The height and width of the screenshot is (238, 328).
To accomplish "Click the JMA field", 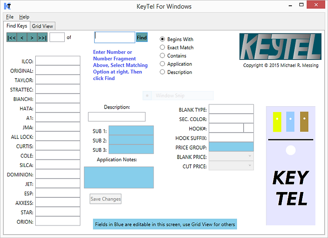I will (x=58, y=127).
